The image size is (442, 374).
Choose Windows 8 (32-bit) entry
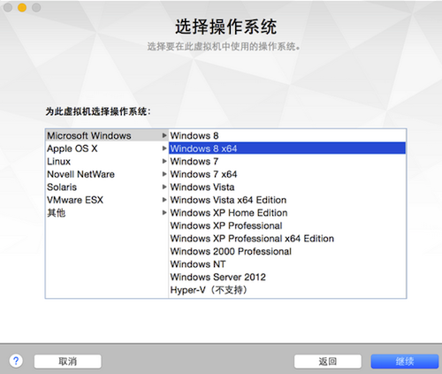coord(287,135)
